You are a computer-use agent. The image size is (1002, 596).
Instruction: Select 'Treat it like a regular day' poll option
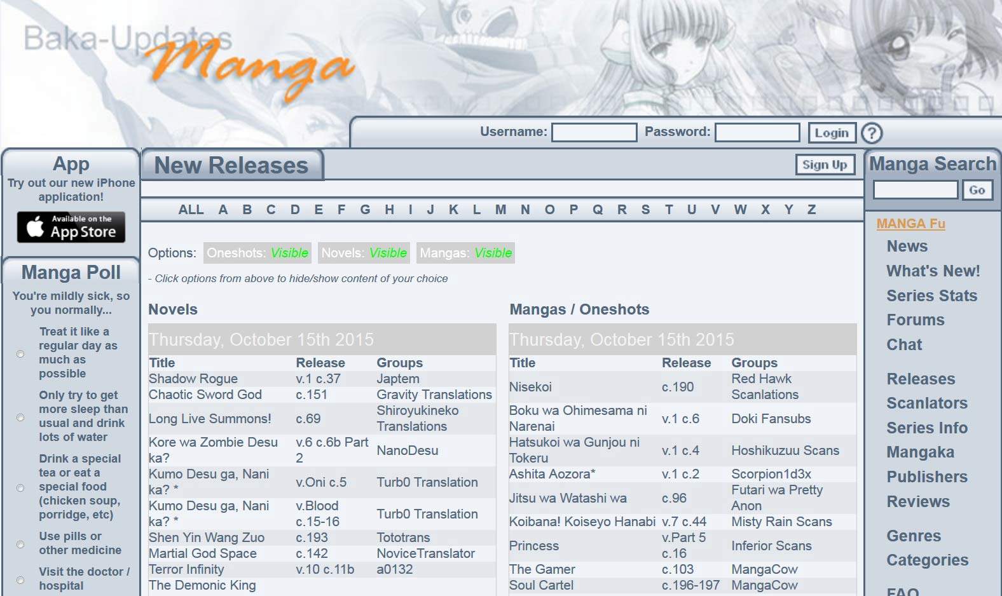coord(20,353)
